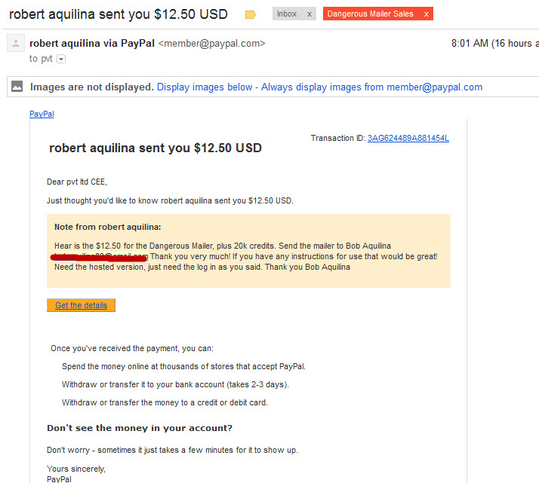Click the yellow importance marker tag icon
This screenshot has width=539, height=483.
(251, 15)
